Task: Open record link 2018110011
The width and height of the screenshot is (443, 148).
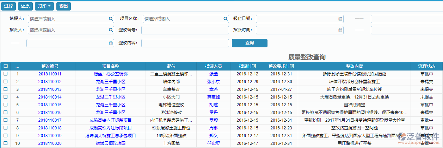Action: point(50,74)
